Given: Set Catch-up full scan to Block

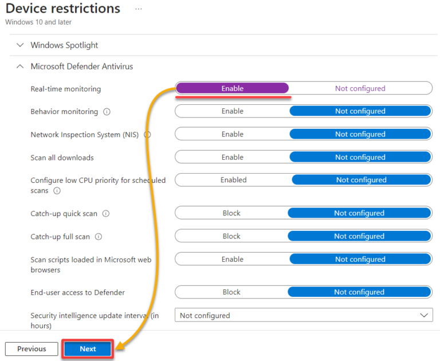Looking at the screenshot, I should click(231, 236).
